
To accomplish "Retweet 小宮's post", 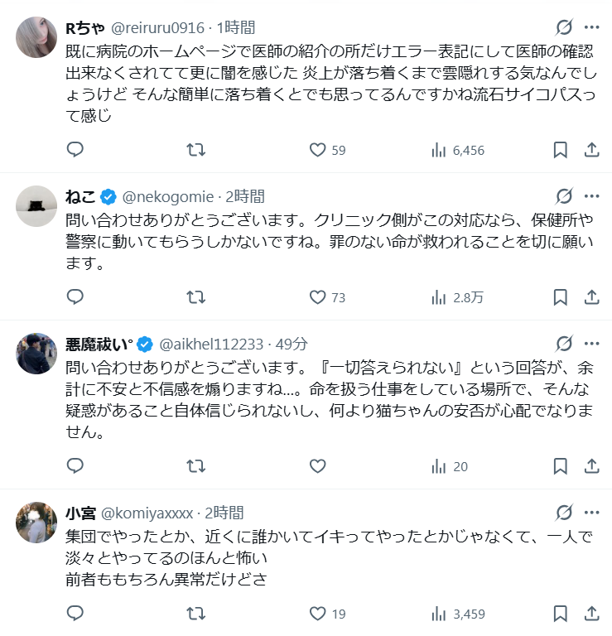I will pos(195,614).
